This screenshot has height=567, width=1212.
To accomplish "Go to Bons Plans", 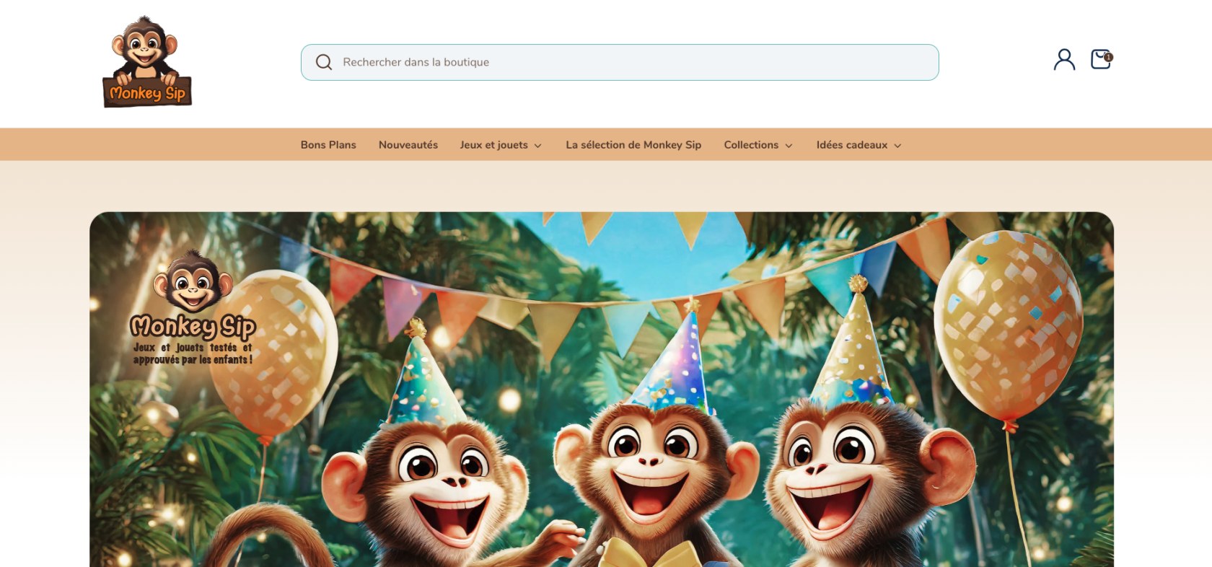I will coord(328,145).
